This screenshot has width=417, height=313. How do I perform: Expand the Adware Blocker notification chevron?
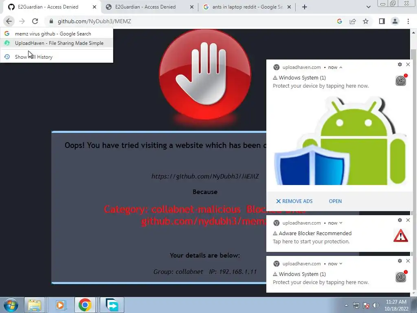341,223
